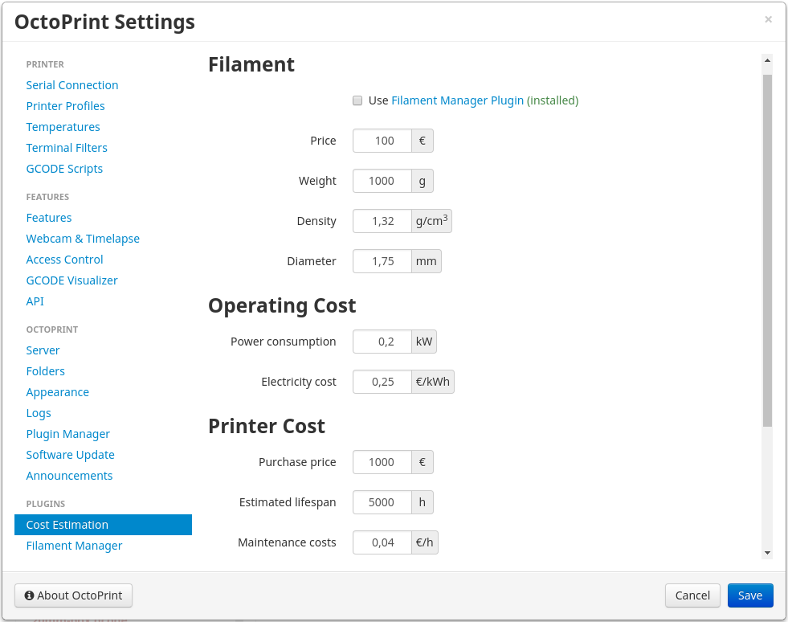
Task: Focus the Density value field
Action: [382, 221]
